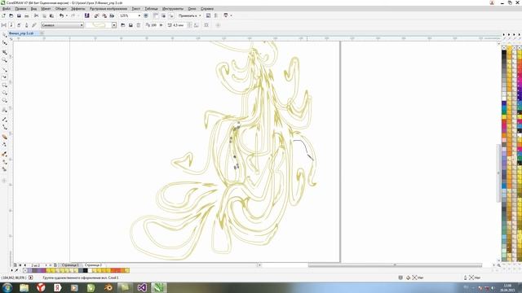522x293 pixels.
Task: Select the Rectangle tool
Action: coord(4,85)
